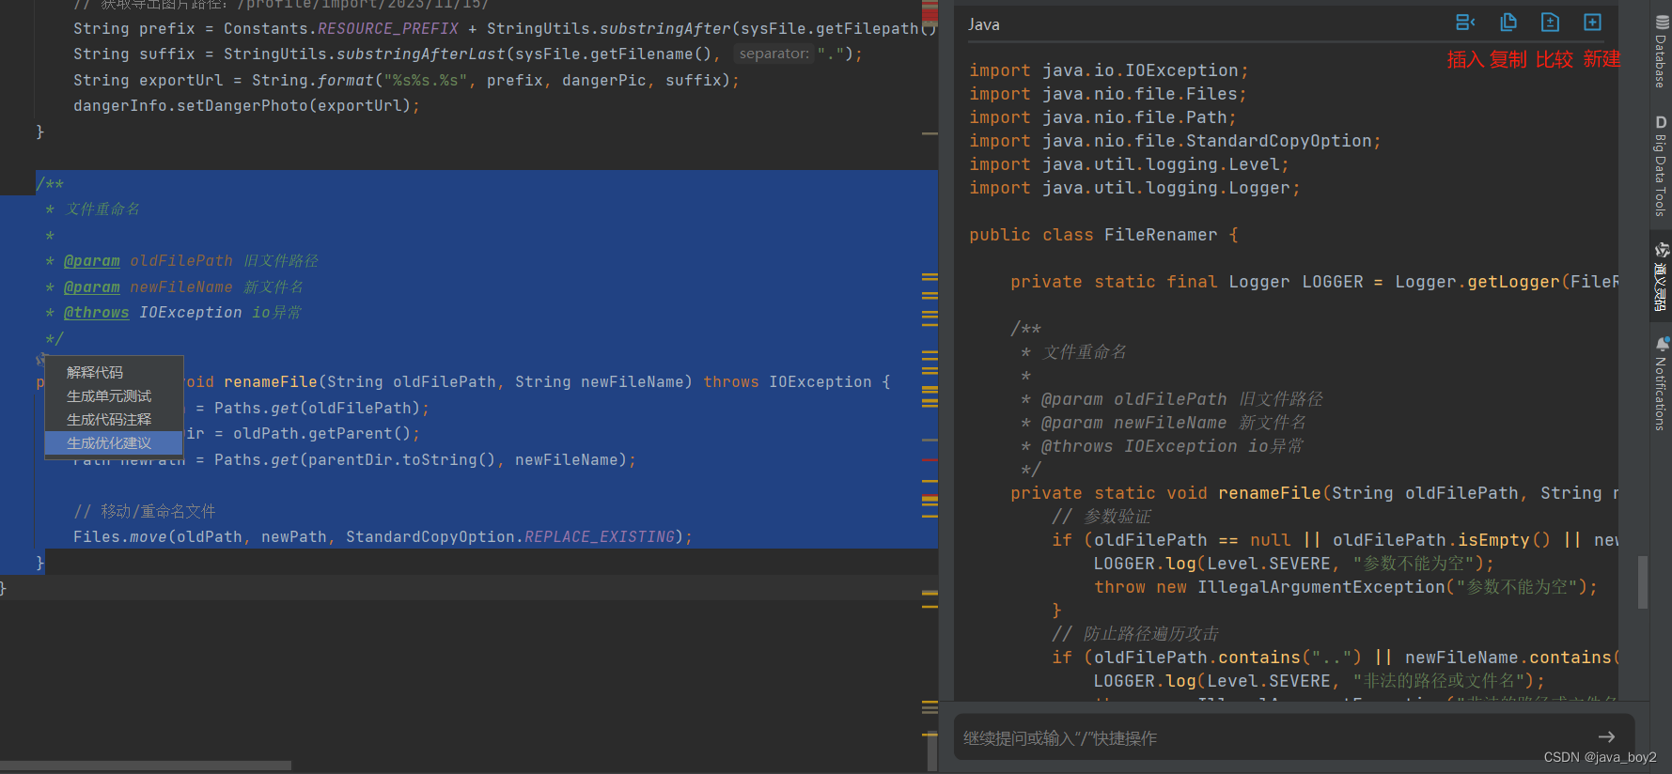Open the Database tool window tab
This screenshot has height=774, width=1672.
1661,52
